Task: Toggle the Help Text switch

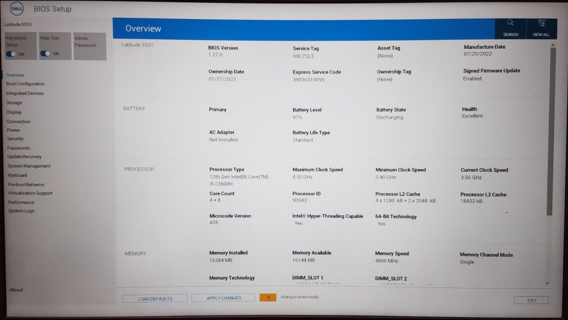Action: tap(46, 54)
